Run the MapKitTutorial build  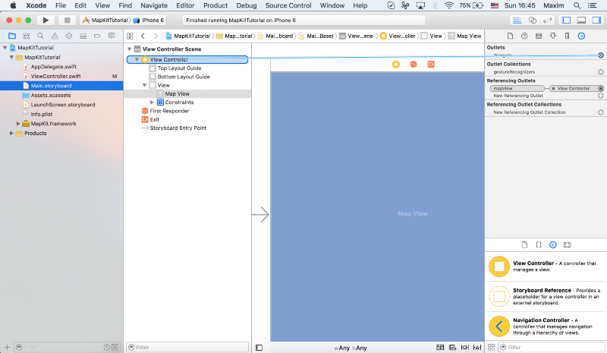pos(46,20)
